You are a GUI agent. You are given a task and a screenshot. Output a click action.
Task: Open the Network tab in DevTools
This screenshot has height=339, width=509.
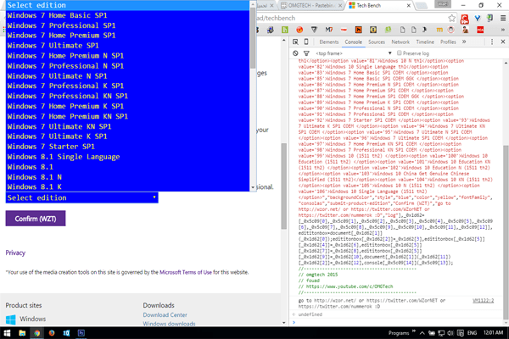pyautogui.click(x=400, y=42)
